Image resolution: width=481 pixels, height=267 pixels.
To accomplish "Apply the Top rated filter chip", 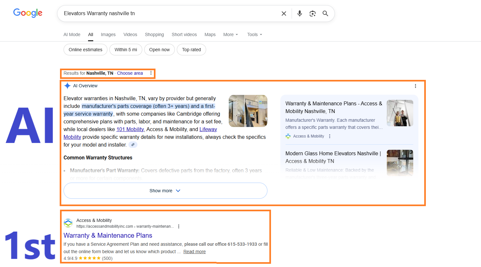I will coord(191,50).
